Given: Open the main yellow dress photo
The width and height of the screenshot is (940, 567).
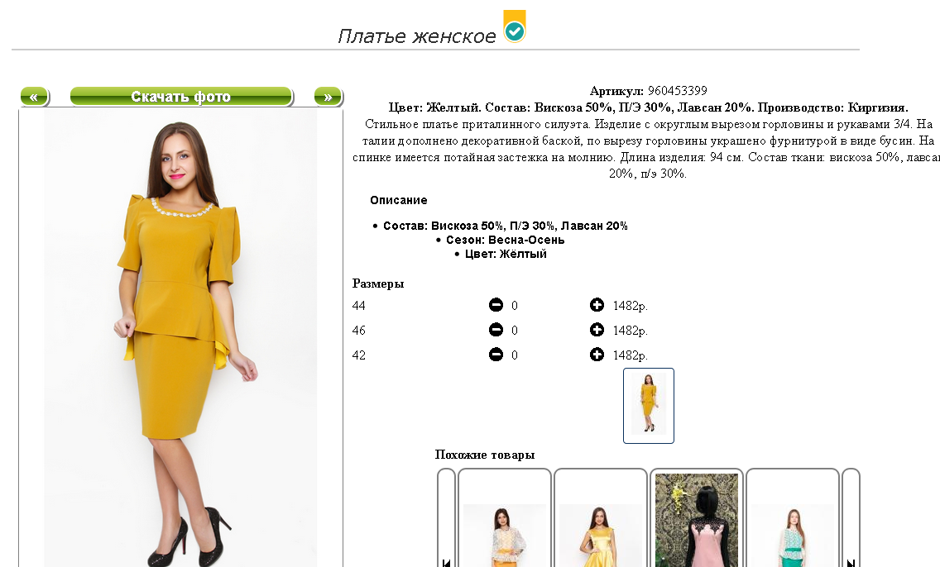Looking at the screenshot, I should [x=180, y=338].
